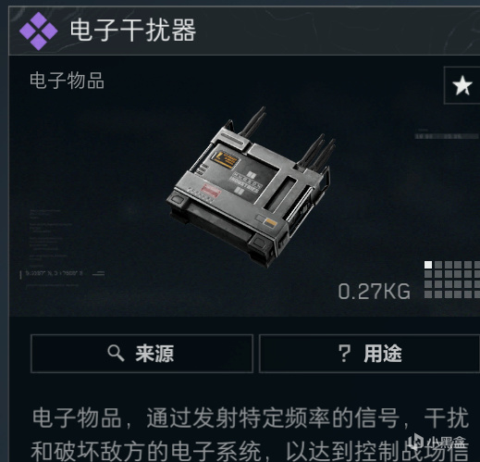Open the 用途 usage tab
The width and height of the screenshot is (480, 462).
click(370, 354)
